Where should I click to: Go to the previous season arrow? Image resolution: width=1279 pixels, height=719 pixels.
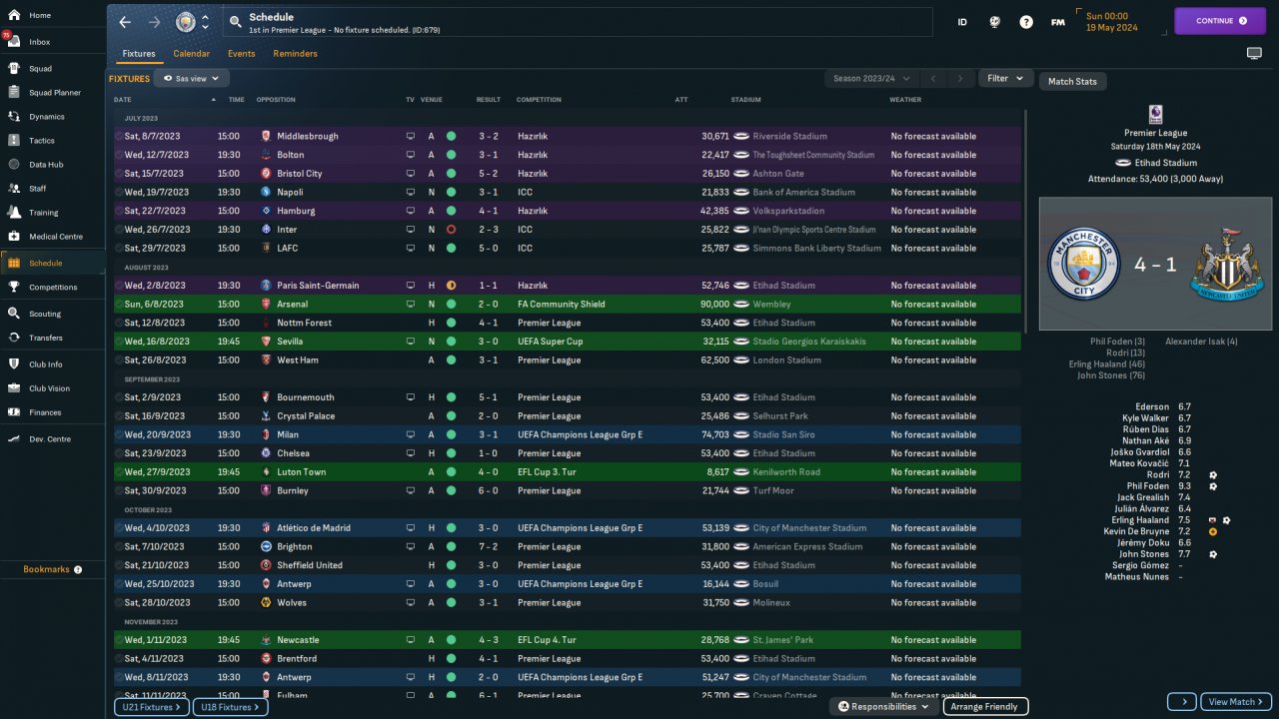[x=933, y=78]
